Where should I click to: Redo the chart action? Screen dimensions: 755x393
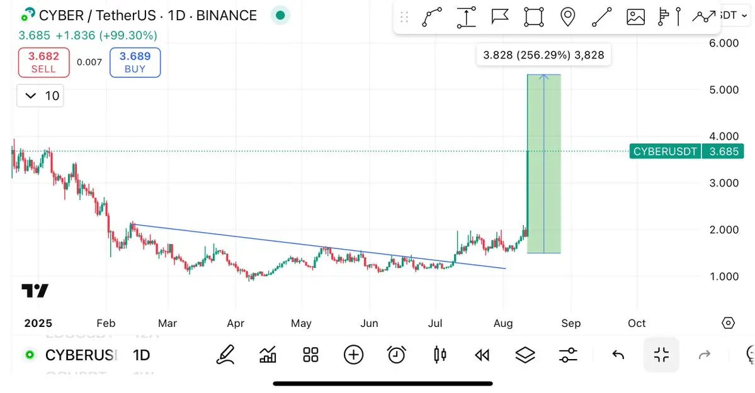coord(705,355)
